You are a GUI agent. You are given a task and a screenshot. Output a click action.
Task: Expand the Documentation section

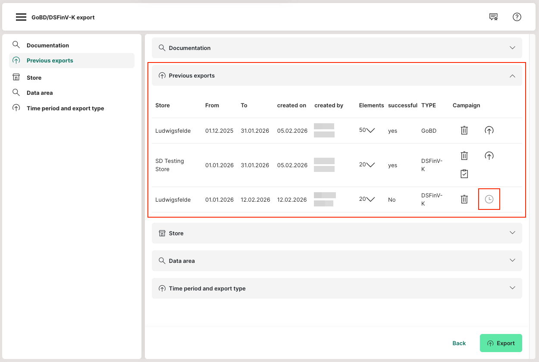click(512, 48)
